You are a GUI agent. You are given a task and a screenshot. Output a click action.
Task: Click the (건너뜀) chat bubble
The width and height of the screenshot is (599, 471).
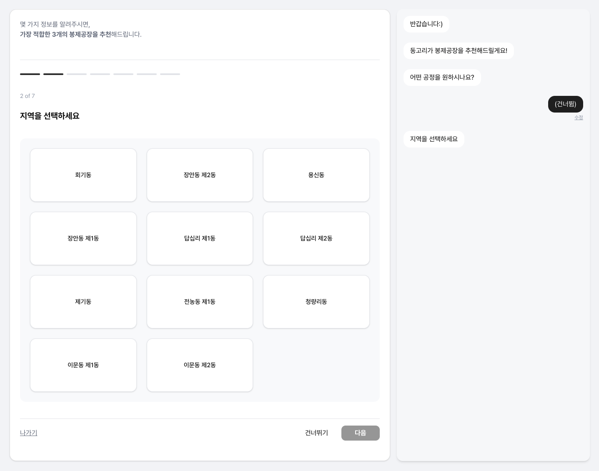pos(565,104)
